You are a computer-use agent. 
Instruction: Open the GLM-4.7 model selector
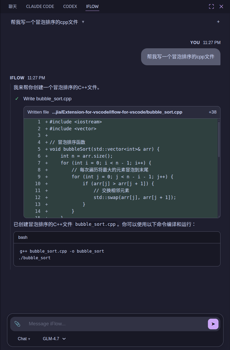[54, 339]
